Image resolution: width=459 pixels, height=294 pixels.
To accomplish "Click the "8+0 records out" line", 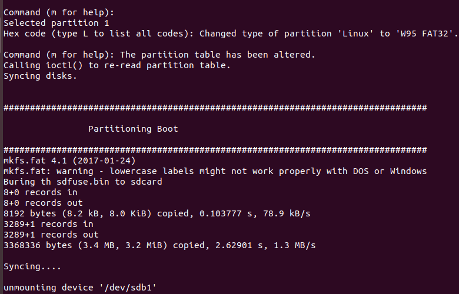I will (x=43, y=203).
